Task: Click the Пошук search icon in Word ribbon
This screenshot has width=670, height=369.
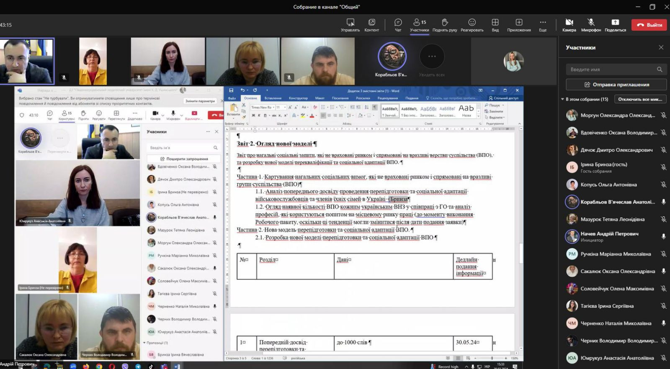Action: 494,105
